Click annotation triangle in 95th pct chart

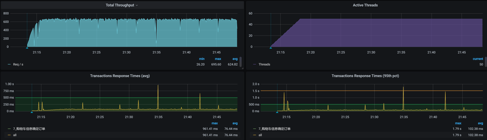coord(277,112)
